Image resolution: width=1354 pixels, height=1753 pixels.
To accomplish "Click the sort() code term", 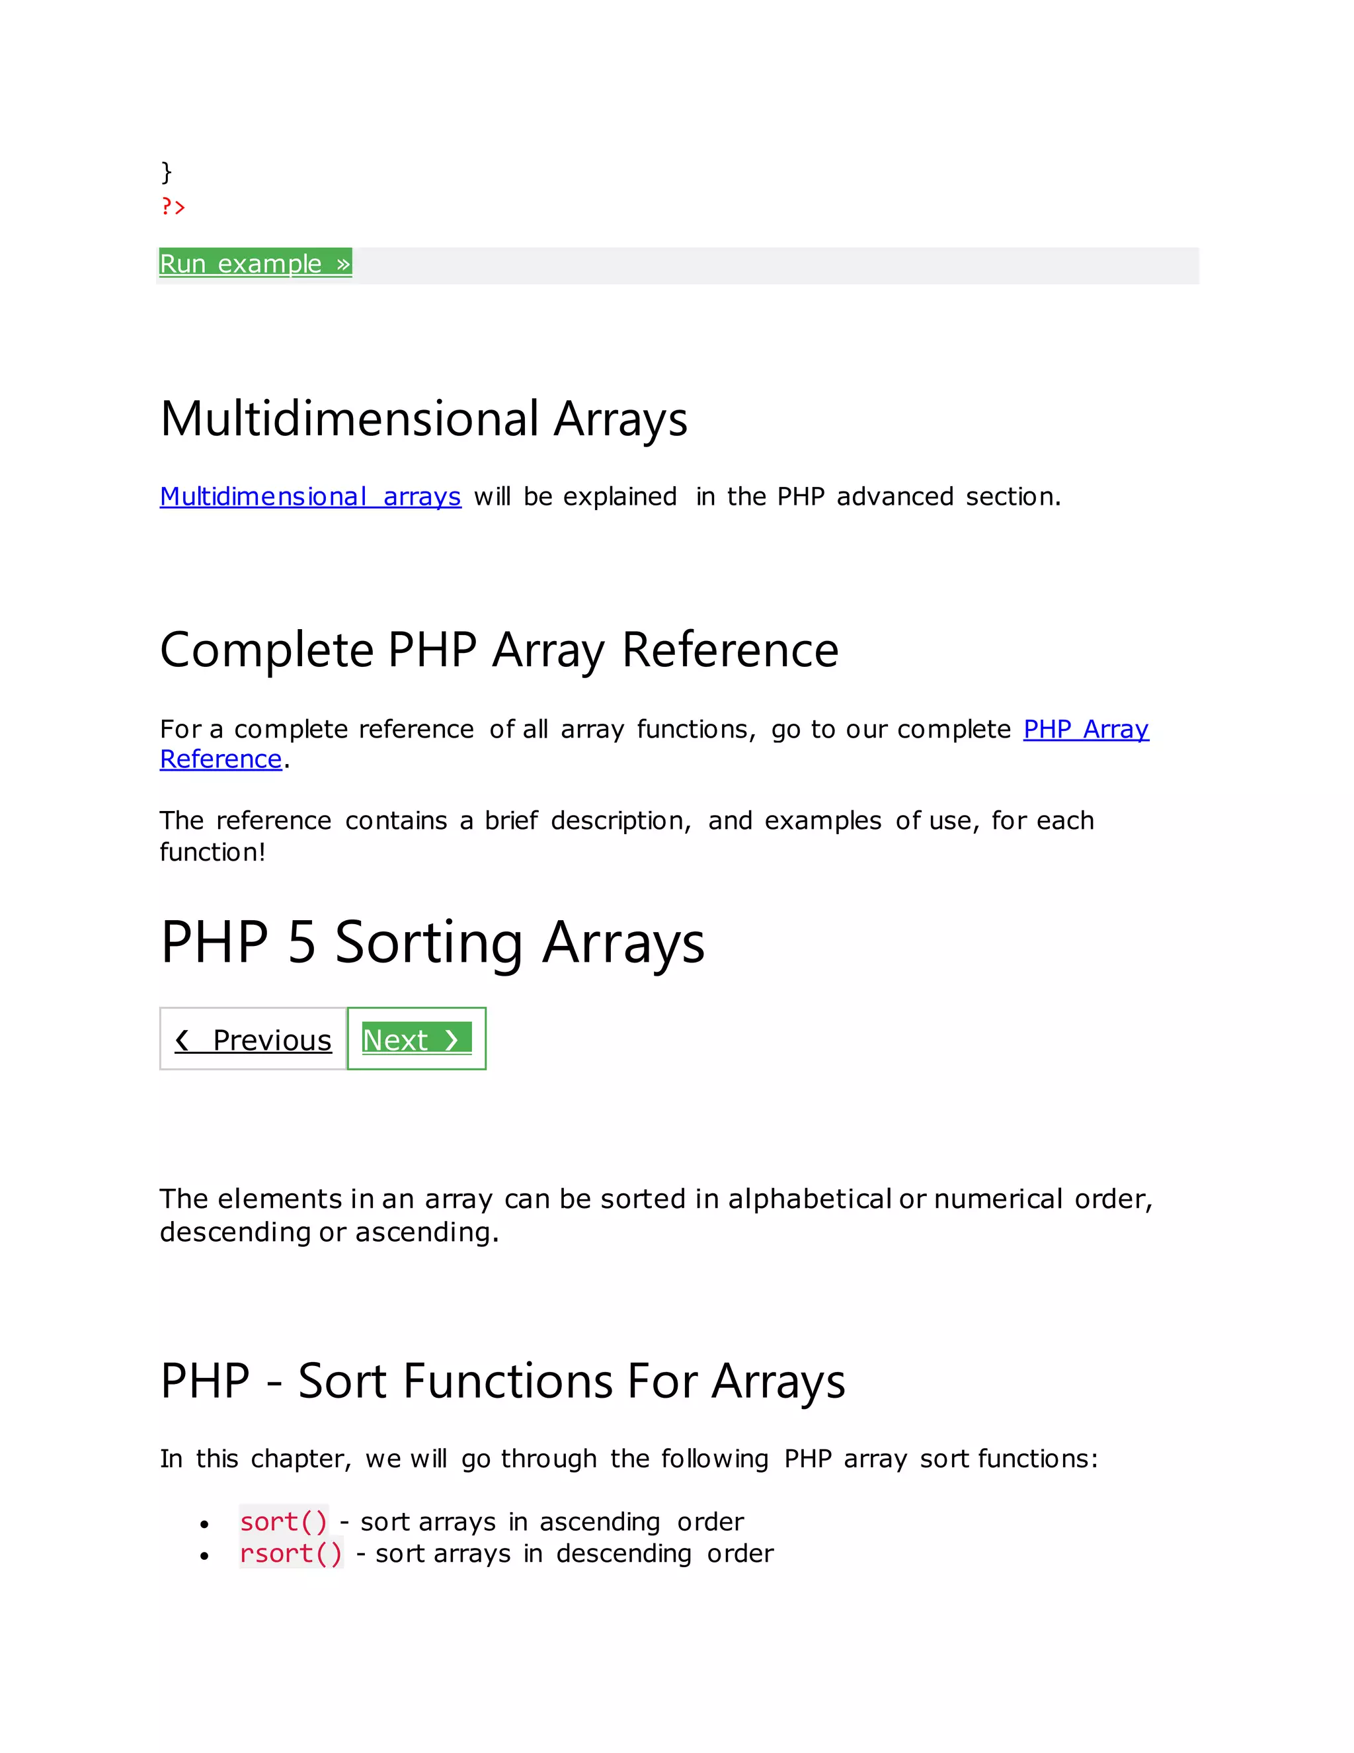I will (284, 1522).
